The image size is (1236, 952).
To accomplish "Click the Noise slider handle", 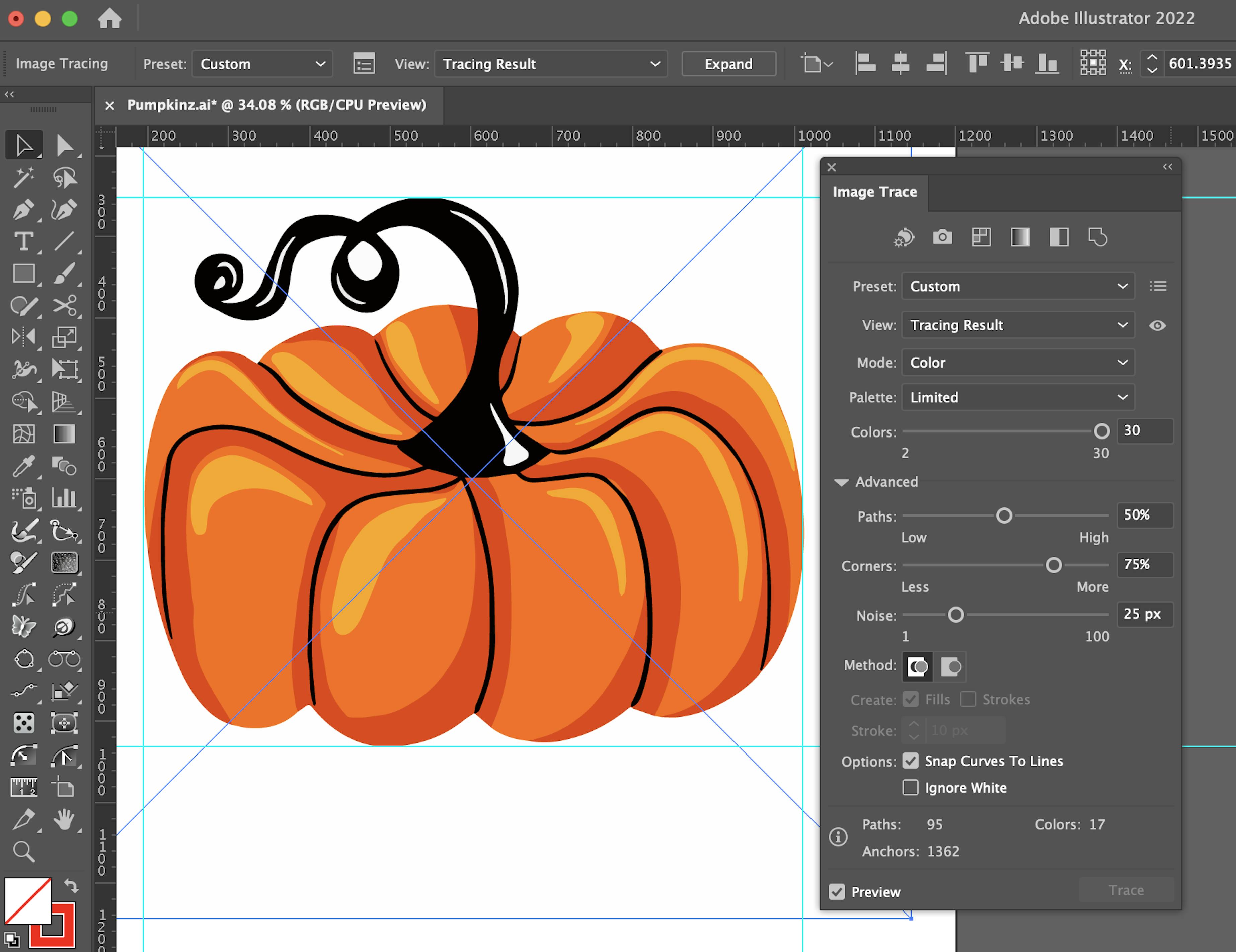I will point(956,615).
